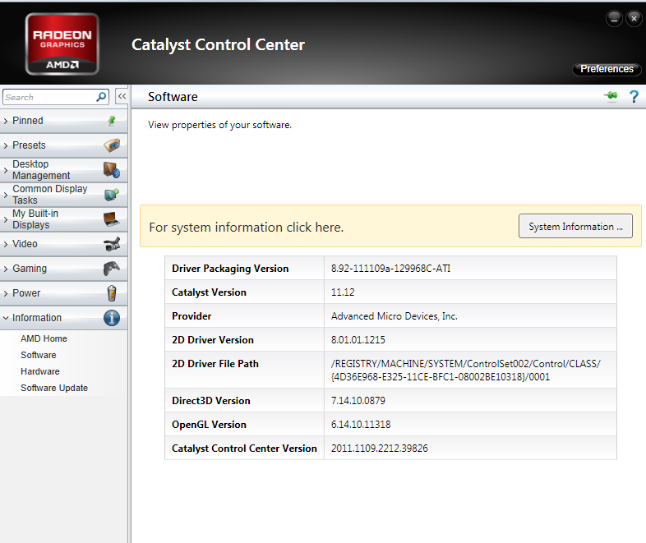Screen dimensions: 646x543
Task: Click the Radeon Graphics AMD logo
Action: (62, 44)
